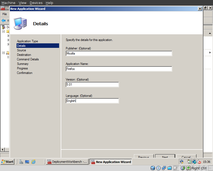Click the grayed chip status icon
Screen dimensions: 213x171
tap(175, 168)
